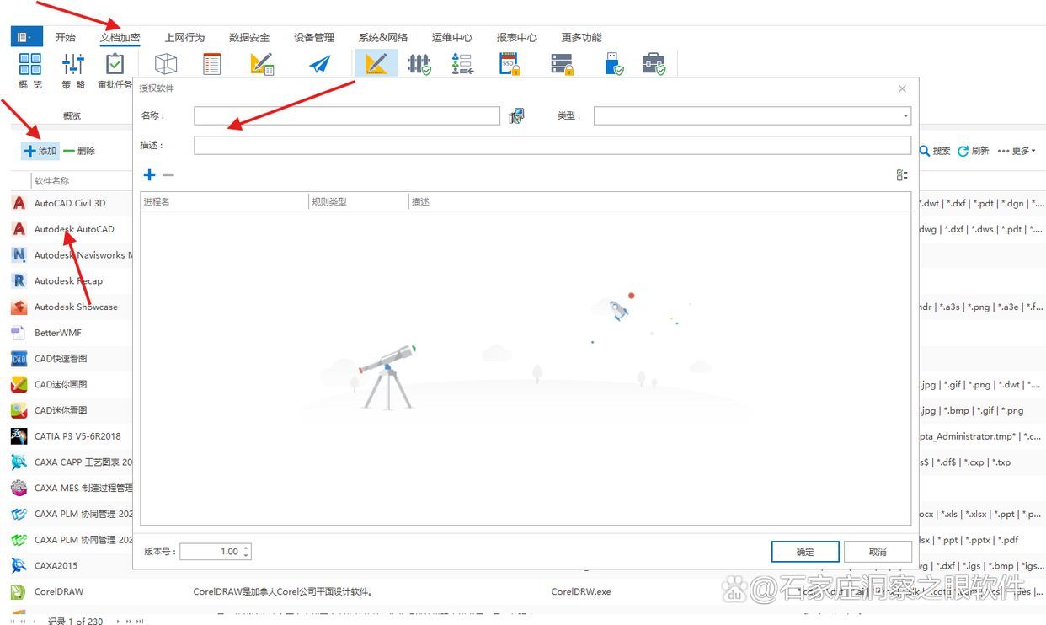Click the Autodesk Recap row icon
The image size is (1046, 625).
pyautogui.click(x=19, y=280)
